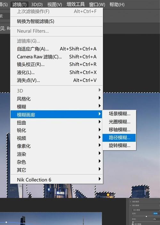The image size is (160, 225).
Task: Expand the 渲染 submenu
Action: [x=57, y=154]
